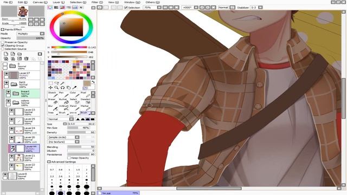Toggle the Selection checkbox in toolbar
Image resolution: width=347 pixels, height=195 pixels.
pyautogui.click(x=126, y=8)
